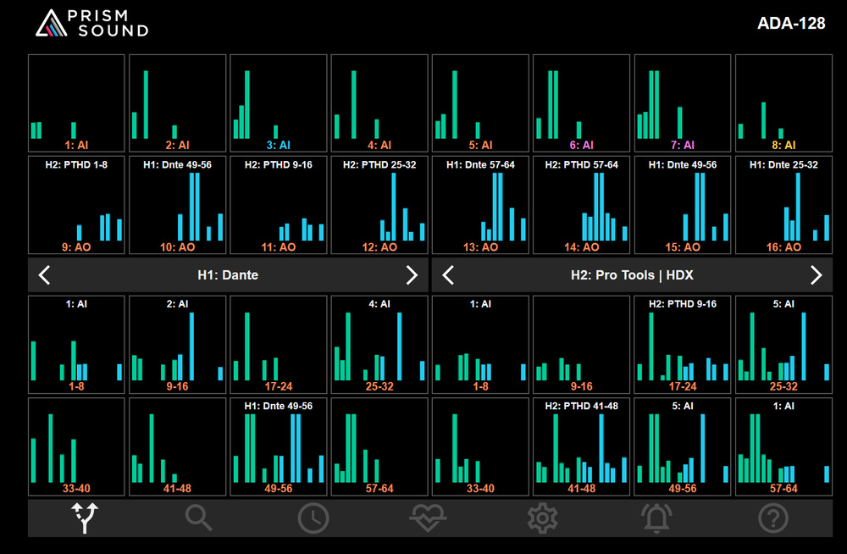The image size is (847, 554).
Task: Select Dante channels 49-56 tile
Action: [x=278, y=446]
